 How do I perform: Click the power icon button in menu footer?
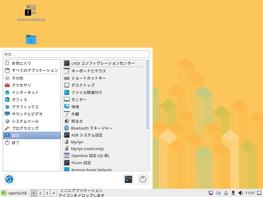pyautogui.click(x=143, y=179)
